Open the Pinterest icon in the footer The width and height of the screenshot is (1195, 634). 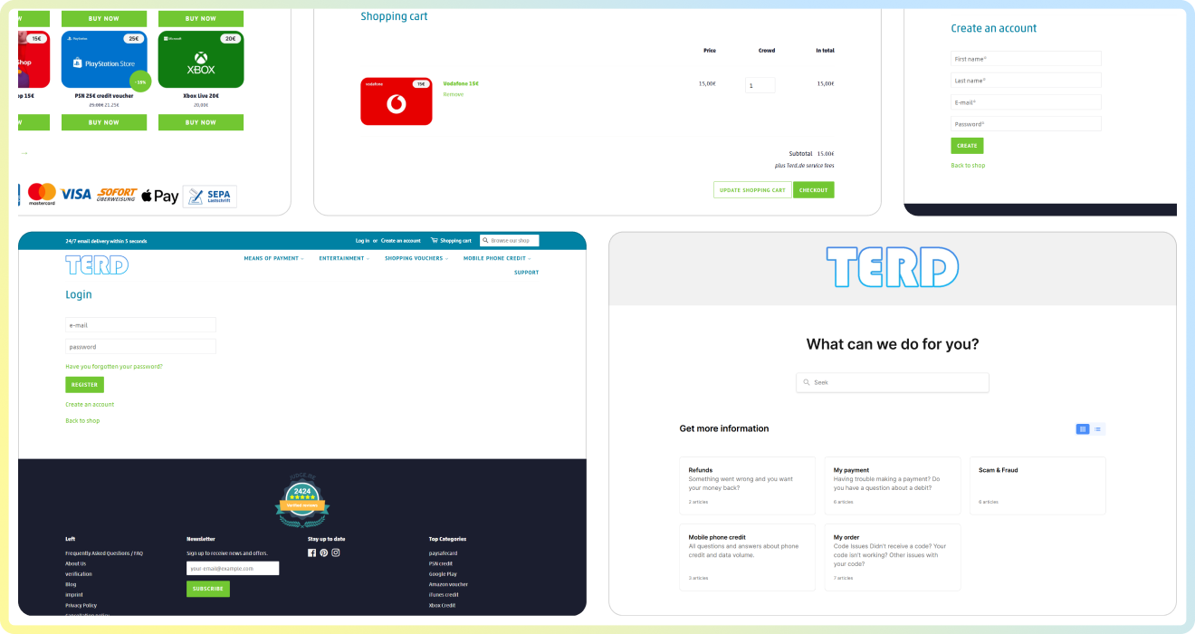coord(323,552)
